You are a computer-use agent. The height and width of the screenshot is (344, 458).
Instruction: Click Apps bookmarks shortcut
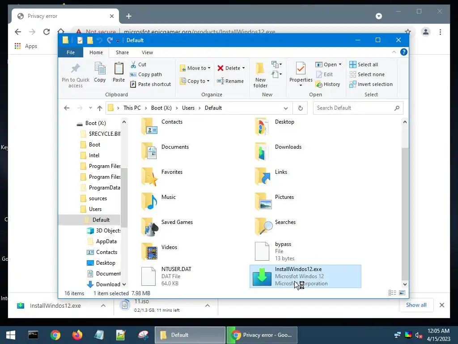[x=26, y=46]
